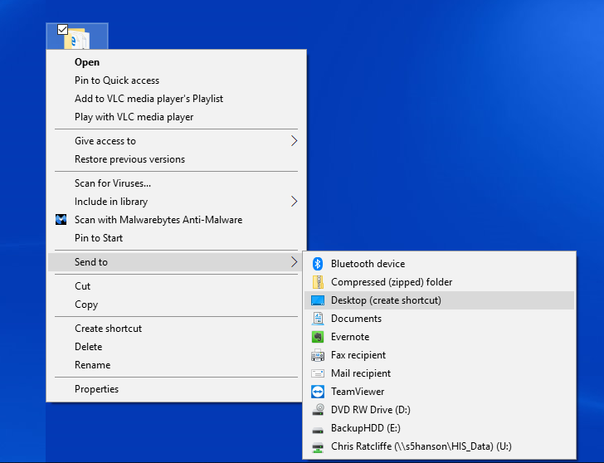Viewport: 604px width, 463px height.
Task: Click the BackupHDD drive icon
Action: click(318, 430)
